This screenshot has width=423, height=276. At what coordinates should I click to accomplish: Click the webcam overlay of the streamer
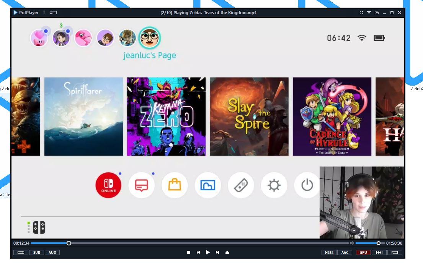(362, 203)
